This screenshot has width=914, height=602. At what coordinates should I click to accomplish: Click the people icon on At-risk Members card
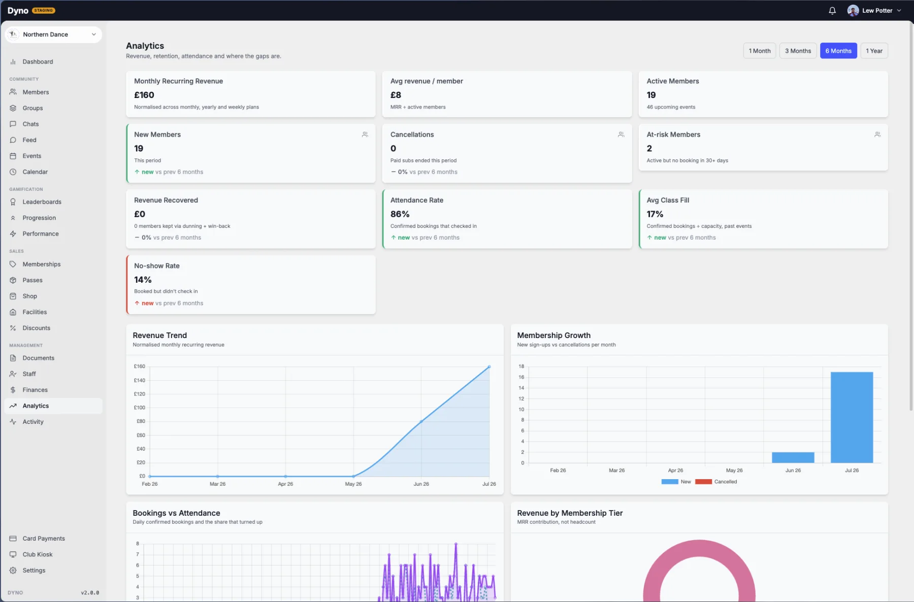pos(877,135)
